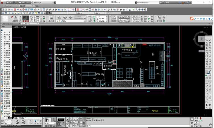Select the 仰视 view in ribbon list
Image resolution: width=214 pixels, height=128 pixels.
[x=37, y=19]
